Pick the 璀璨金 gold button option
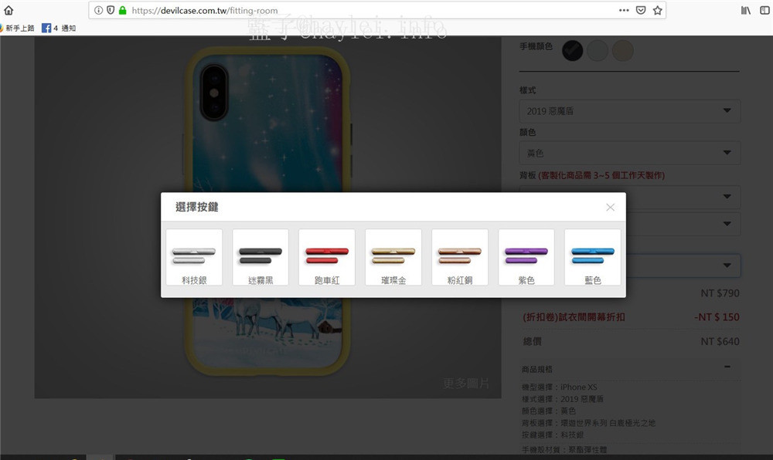 pyautogui.click(x=393, y=257)
